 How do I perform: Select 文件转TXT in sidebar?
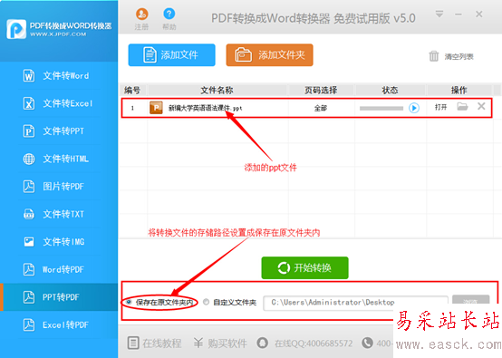pos(59,214)
